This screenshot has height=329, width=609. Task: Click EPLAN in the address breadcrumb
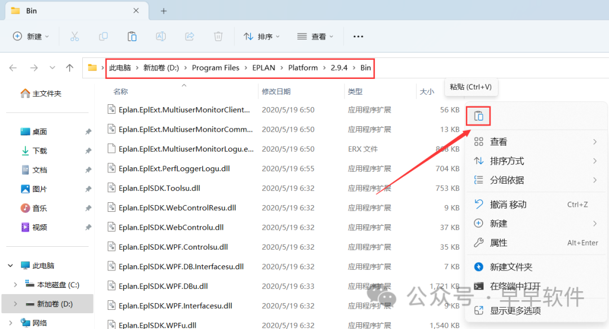(264, 68)
